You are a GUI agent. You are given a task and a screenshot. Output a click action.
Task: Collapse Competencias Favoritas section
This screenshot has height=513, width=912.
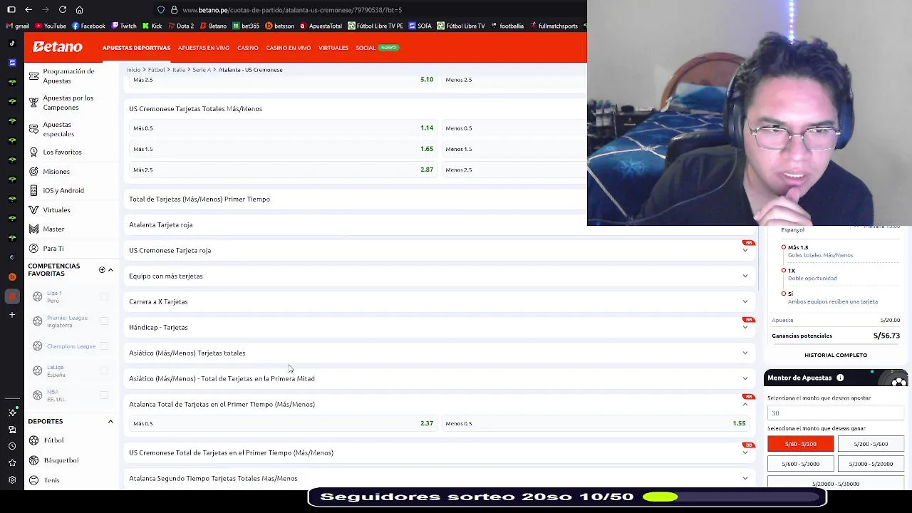[110, 270]
